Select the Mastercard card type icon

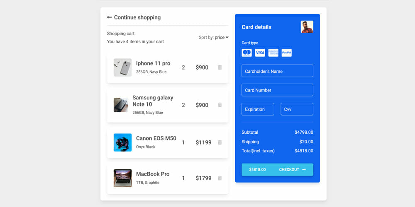pyautogui.click(x=247, y=53)
